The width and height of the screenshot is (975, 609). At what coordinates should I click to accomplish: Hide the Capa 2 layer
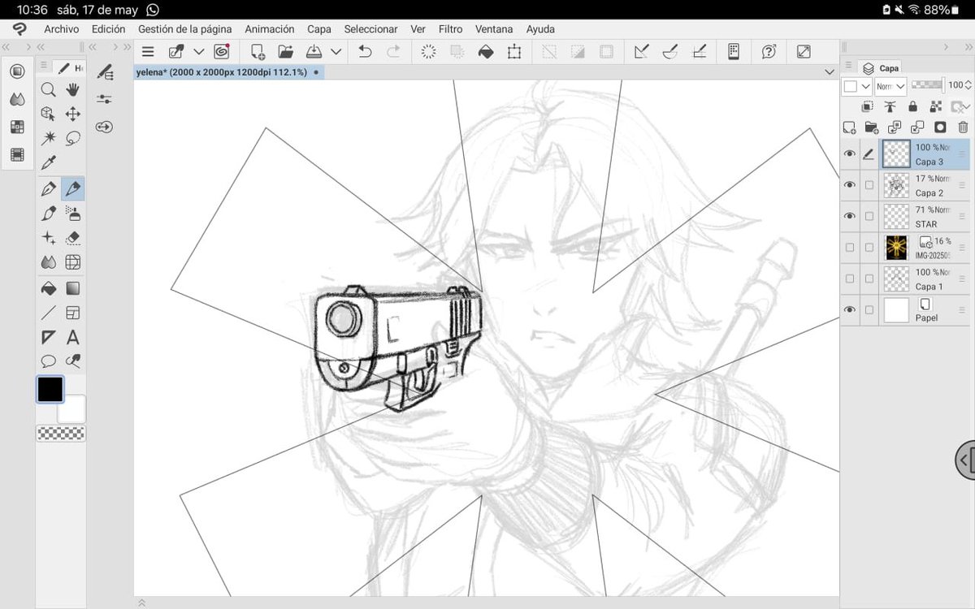pos(850,185)
